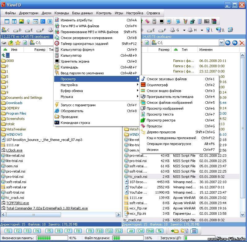Screen dimensions: 247x242
Task: Toggle the Ctrl key button in bottom bar
Action: 141,231
